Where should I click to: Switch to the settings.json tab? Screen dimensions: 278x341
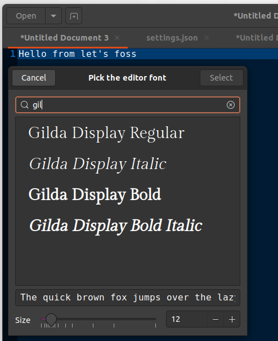click(x=172, y=38)
